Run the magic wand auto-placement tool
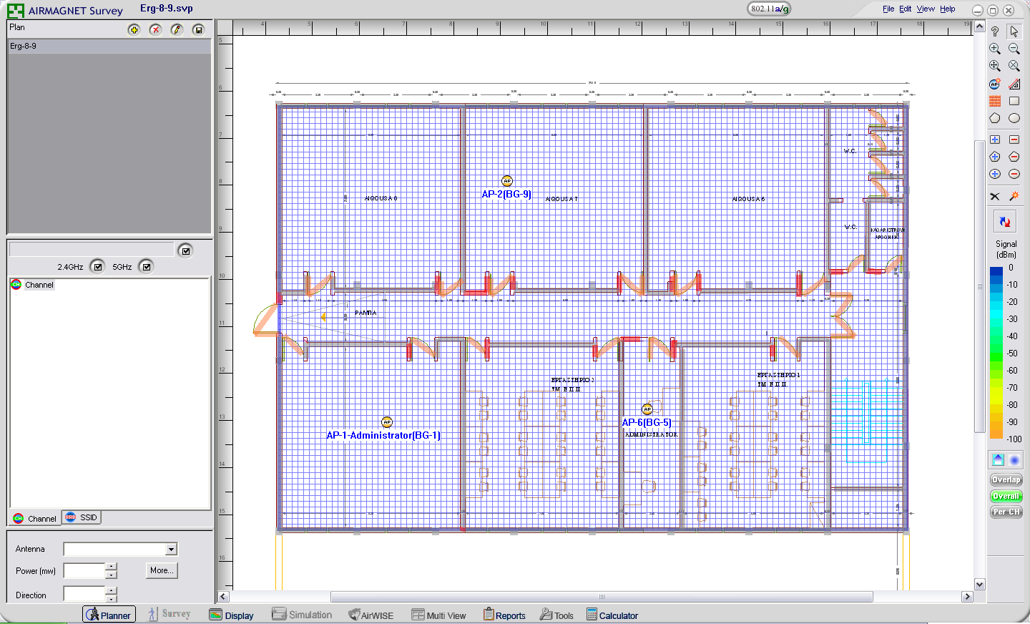Viewport: 1030px width, 624px height. coord(1014,196)
